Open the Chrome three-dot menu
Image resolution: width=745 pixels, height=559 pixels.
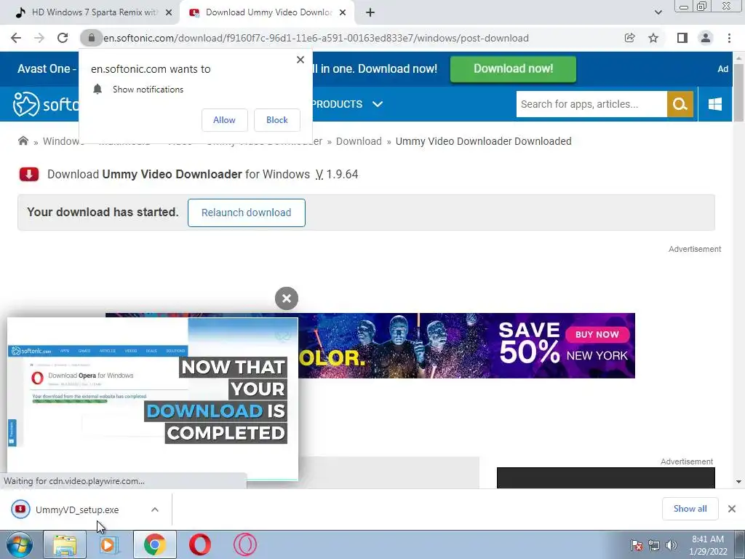tap(729, 38)
